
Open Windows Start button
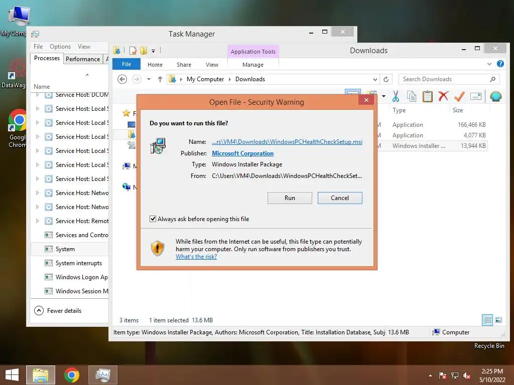pyautogui.click(x=12, y=375)
